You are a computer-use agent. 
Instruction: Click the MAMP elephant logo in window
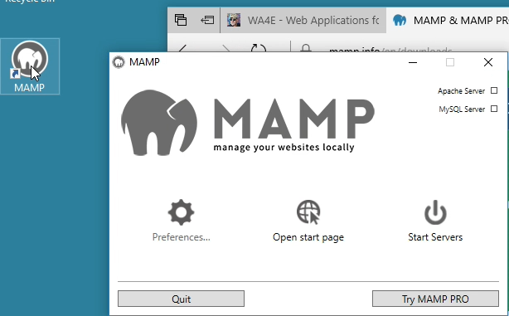[159, 123]
